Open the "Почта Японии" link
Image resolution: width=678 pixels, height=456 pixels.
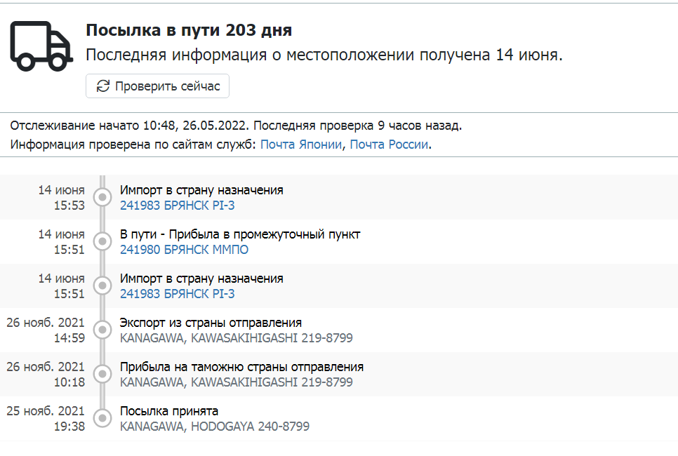click(x=302, y=145)
